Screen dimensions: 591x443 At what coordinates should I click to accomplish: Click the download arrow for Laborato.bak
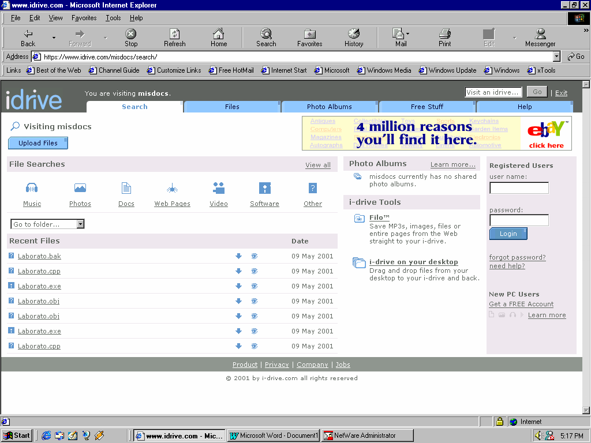click(x=238, y=256)
